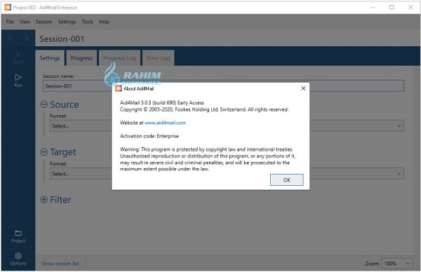Click the Session name input field

coord(223,86)
